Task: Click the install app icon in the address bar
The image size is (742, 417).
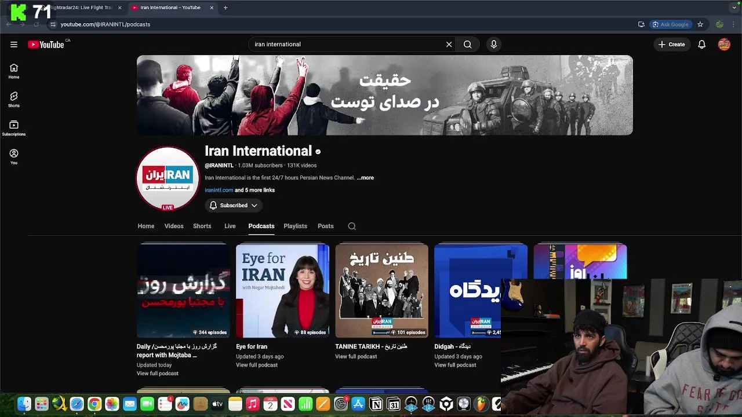Action: click(641, 24)
